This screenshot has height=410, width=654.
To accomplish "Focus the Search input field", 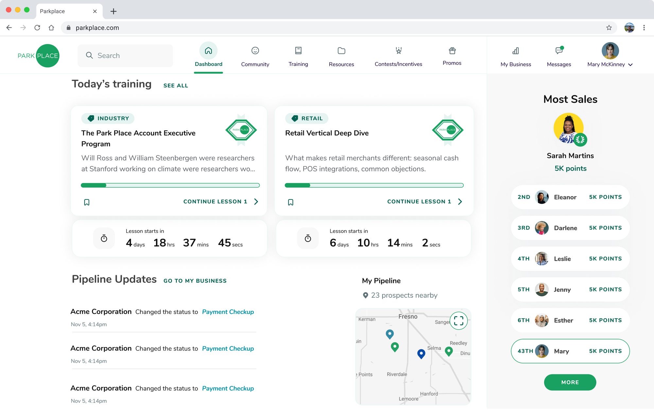I will tap(125, 55).
